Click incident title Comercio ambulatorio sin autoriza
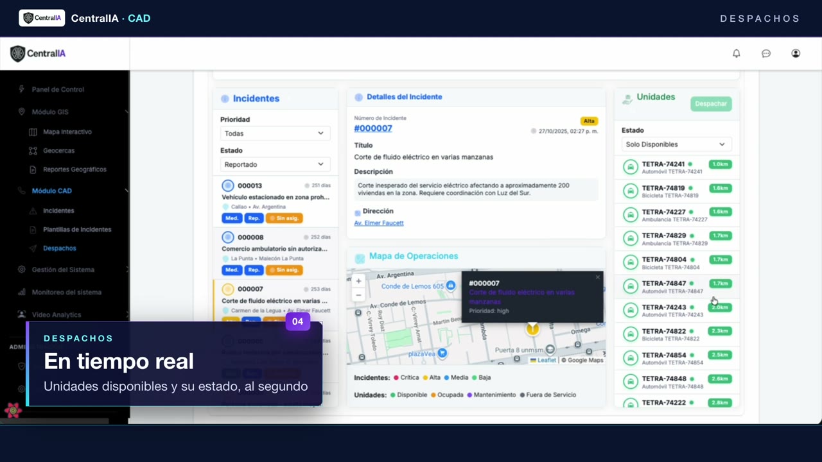The height and width of the screenshot is (462, 822). [274, 248]
